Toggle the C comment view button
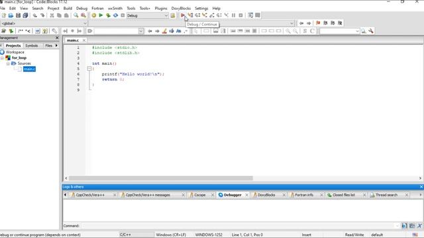 tap(312, 31)
